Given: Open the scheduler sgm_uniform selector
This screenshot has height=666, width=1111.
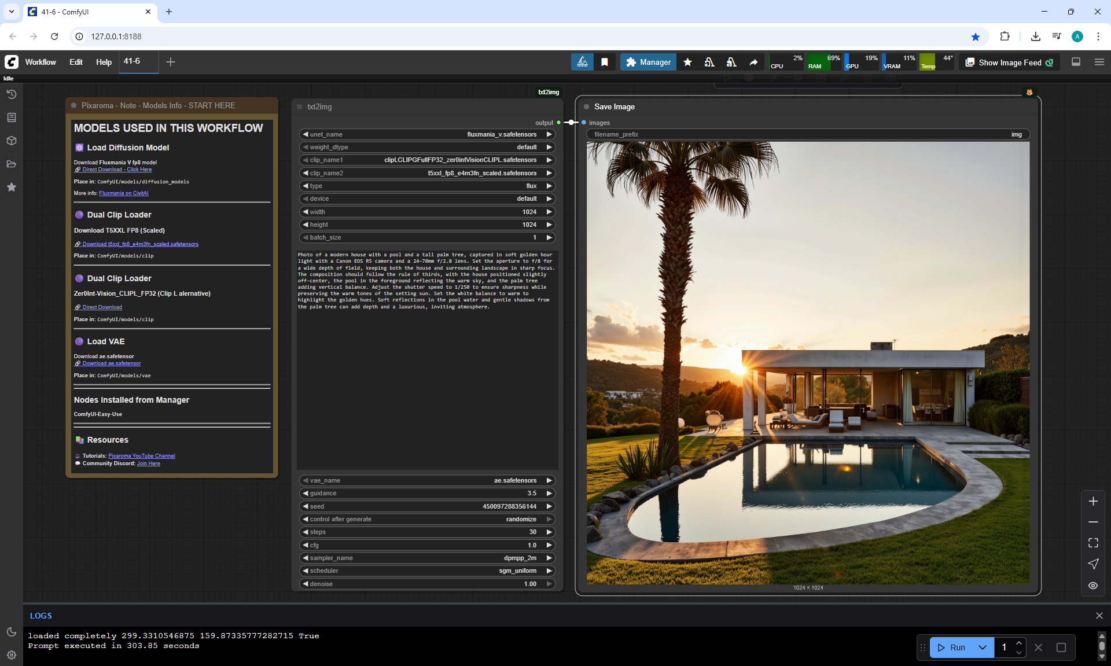Looking at the screenshot, I should point(427,571).
